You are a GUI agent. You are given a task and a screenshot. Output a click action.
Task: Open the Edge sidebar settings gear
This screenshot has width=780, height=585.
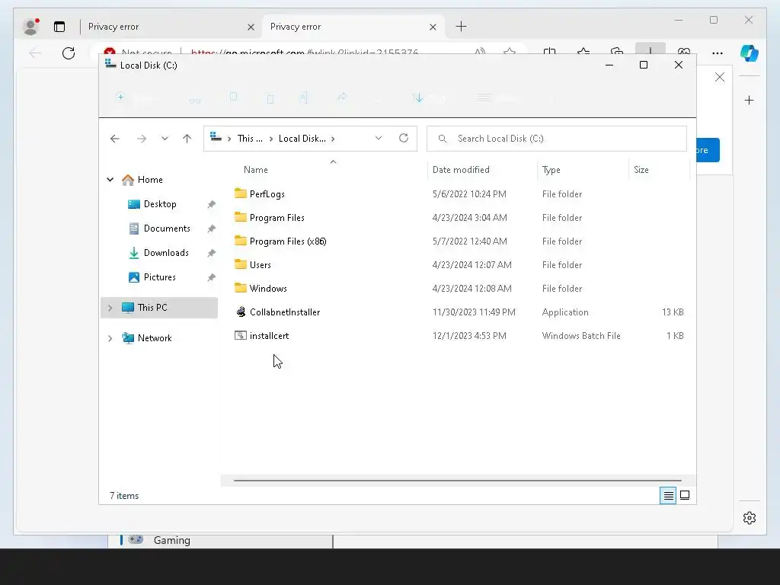coord(750,518)
